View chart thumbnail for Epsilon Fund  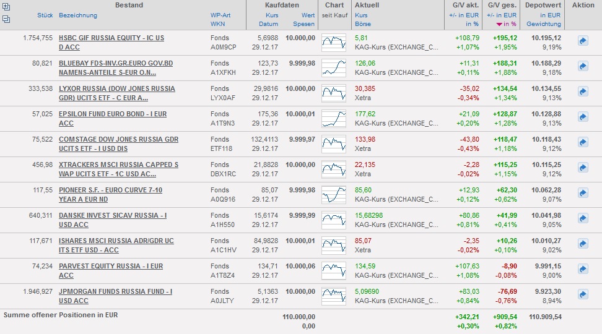click(x=334, y=119)
